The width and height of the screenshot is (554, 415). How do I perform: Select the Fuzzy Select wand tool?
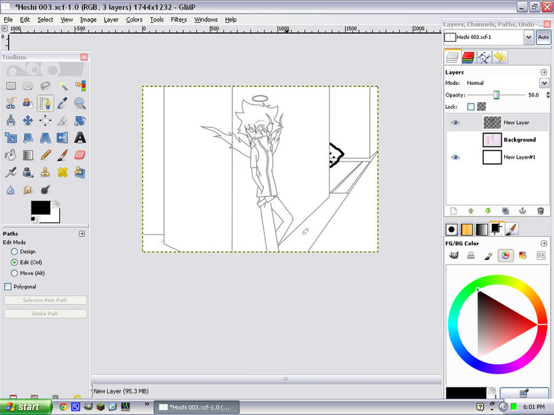tap(63, 85)
